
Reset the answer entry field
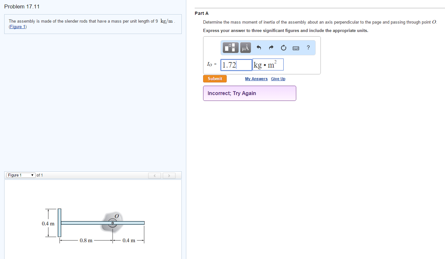283,48
